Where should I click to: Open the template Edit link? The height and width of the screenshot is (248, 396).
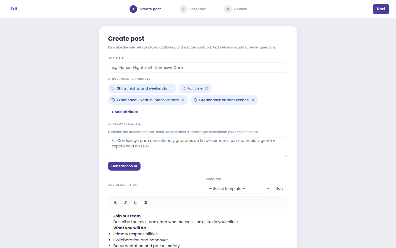click(279, 188)
